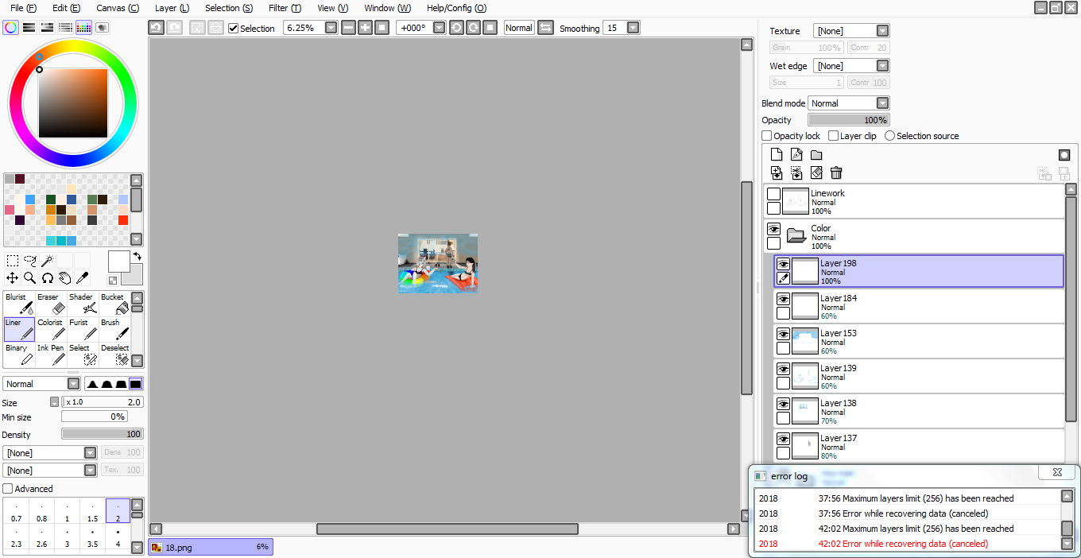Enable Layer clip
This screenshot has width=1081, height=558.
click(834, 136)
